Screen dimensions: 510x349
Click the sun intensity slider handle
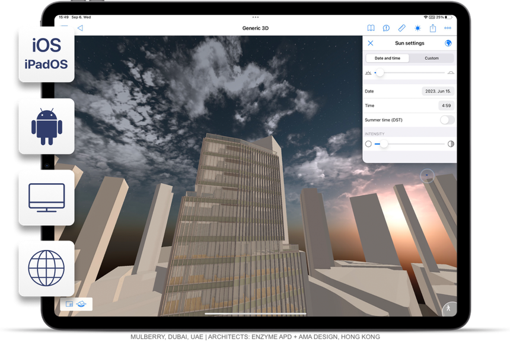pyautogui.click(x=384, y=143)
